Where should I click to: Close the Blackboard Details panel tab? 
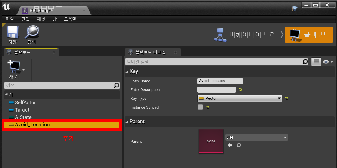point(176,52)
